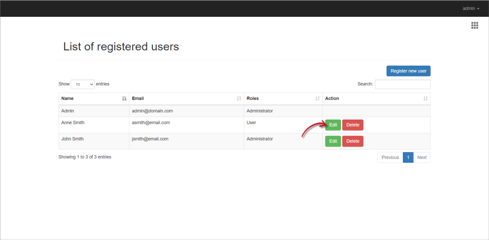The image size is (489, 240).
Task: Click the Email column sort icon
Action: pos(239,98)
